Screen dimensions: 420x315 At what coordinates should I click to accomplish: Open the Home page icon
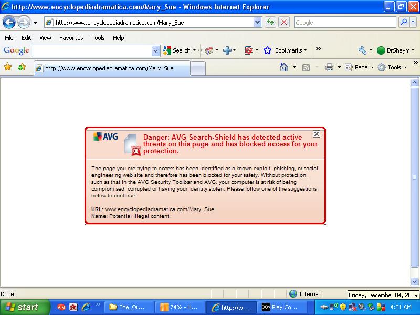click(284, 67)
